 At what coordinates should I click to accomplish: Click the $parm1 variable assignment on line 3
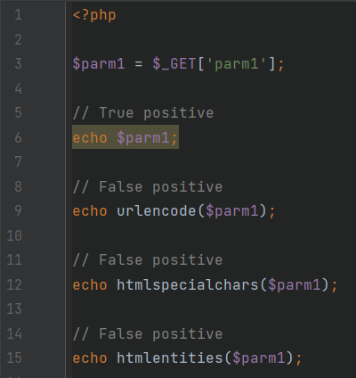click(x=99, y=63)
